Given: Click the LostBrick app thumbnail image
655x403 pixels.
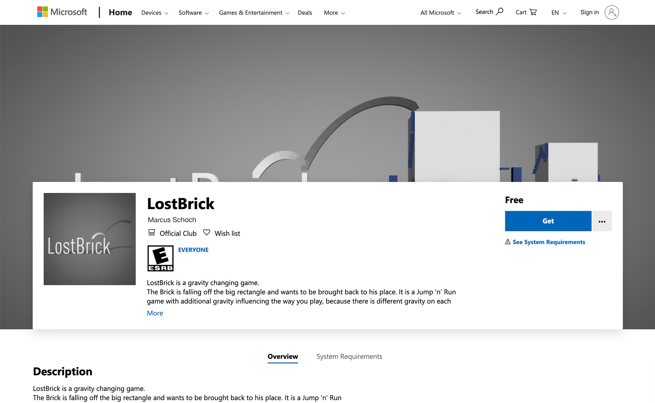Looking at the screenshot, I should [90, 239].
